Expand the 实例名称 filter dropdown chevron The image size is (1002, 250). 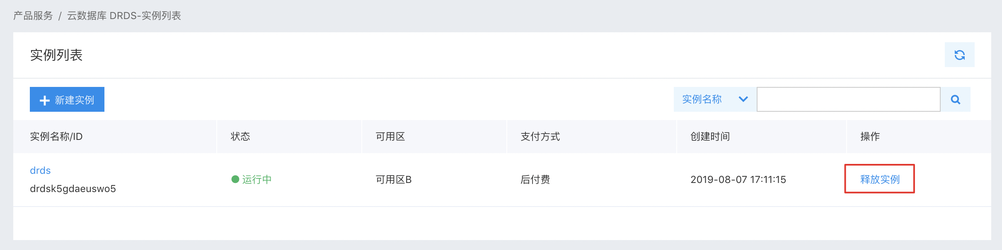[743, 99]
